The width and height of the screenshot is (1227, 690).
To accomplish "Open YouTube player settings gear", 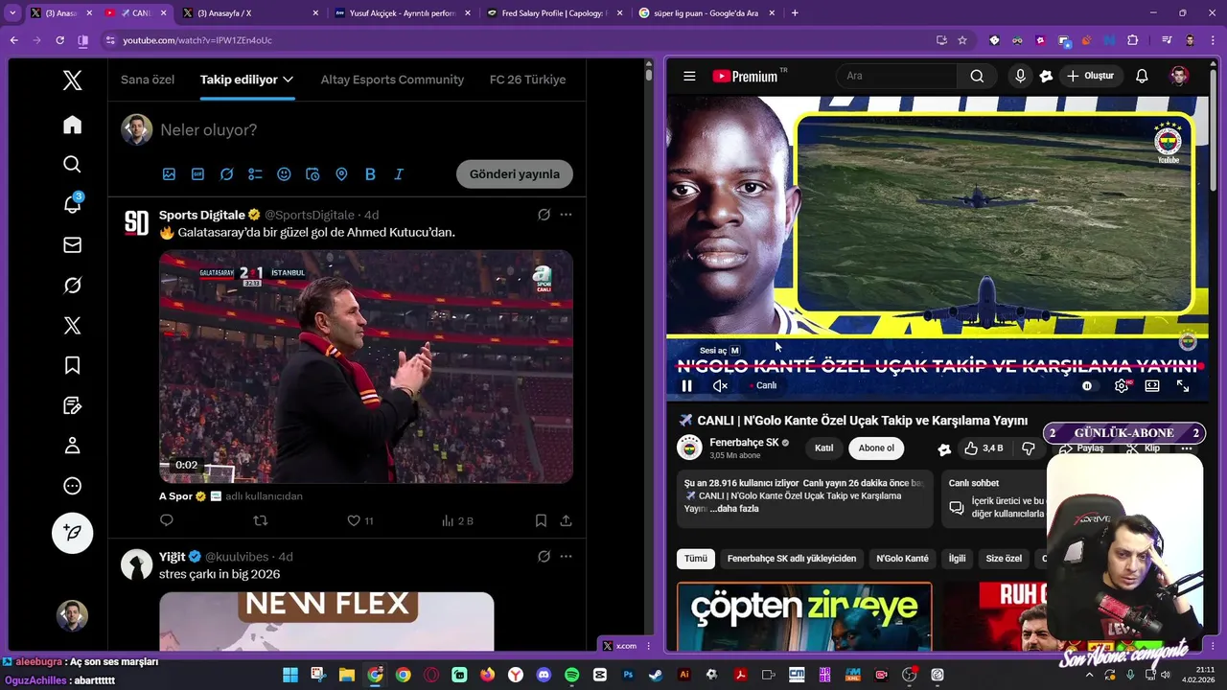I will (1122, 386).
